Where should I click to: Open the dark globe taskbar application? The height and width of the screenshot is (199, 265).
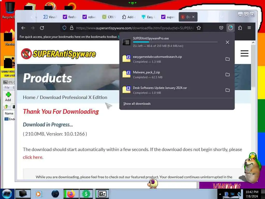(55, 194)
